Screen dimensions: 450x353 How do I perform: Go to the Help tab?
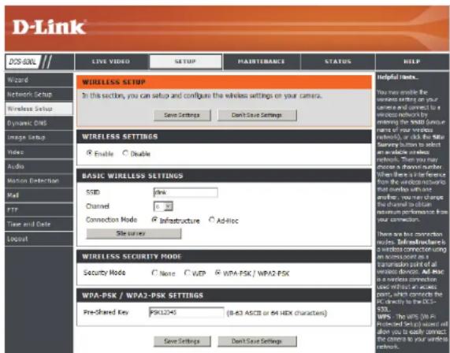(x=412, y=61)
